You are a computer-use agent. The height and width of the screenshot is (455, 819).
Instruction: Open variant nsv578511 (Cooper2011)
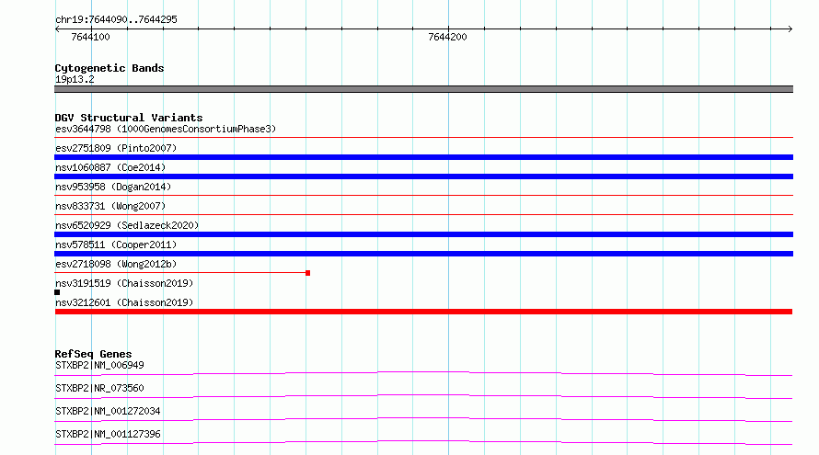click(x=116, y=245)
